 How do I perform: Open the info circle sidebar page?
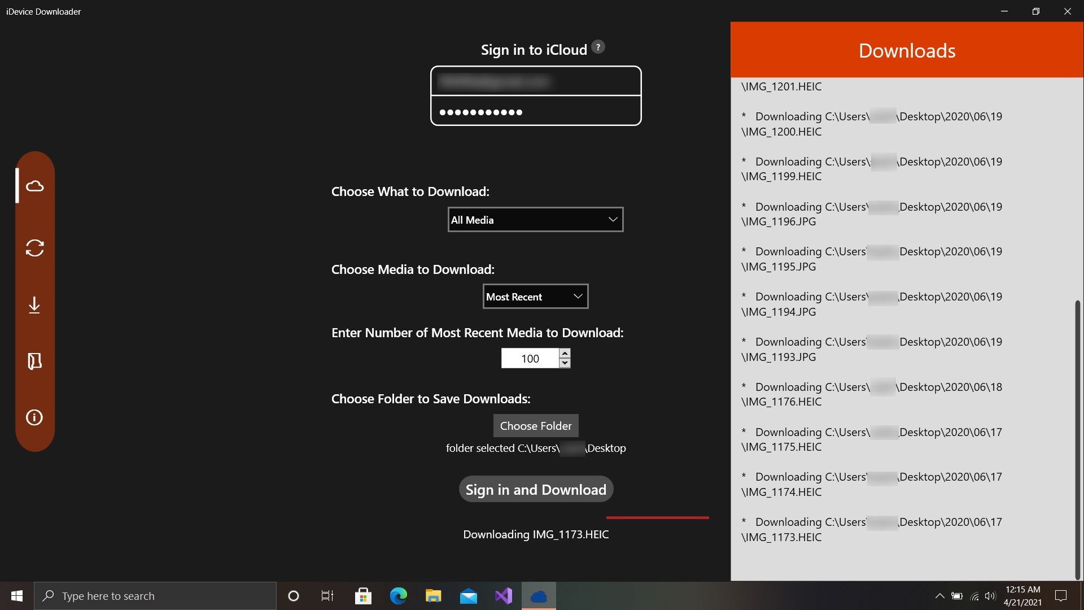[34, 417]
